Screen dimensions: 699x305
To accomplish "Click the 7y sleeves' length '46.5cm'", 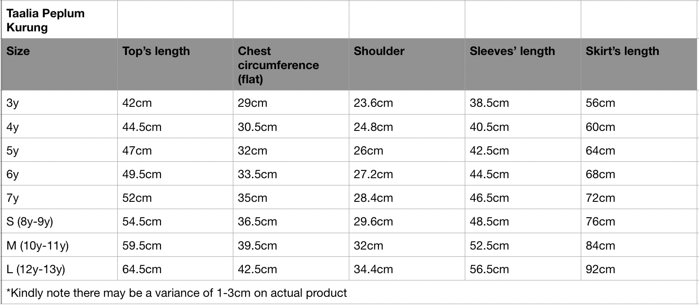I will (x=489, y=198).
